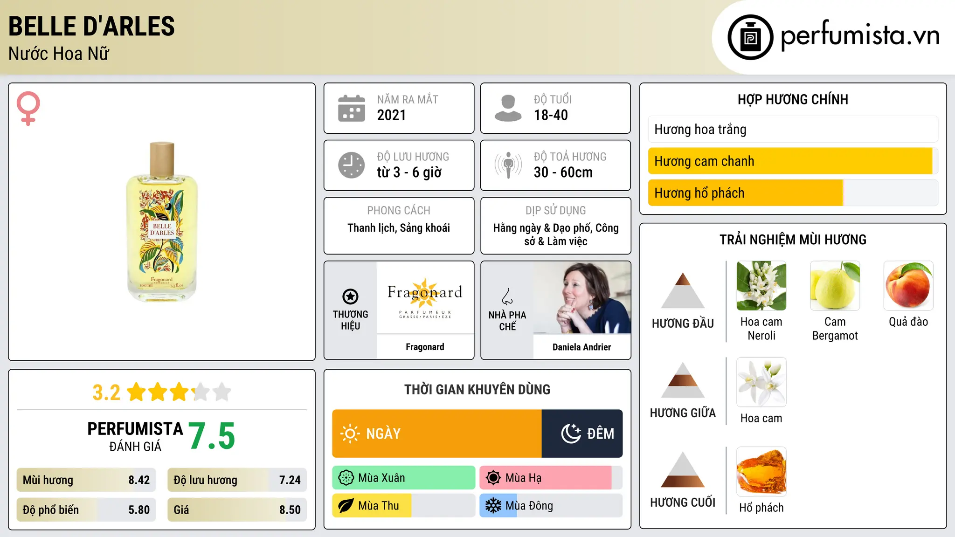This screenshot has height=537, width=955.
Task: Open the Belle d'Arles bottle image
Action: tap(162, 222)
